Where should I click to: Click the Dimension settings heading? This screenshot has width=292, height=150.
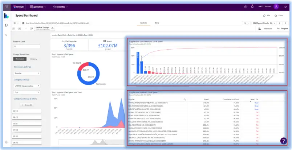click(23, 67)
